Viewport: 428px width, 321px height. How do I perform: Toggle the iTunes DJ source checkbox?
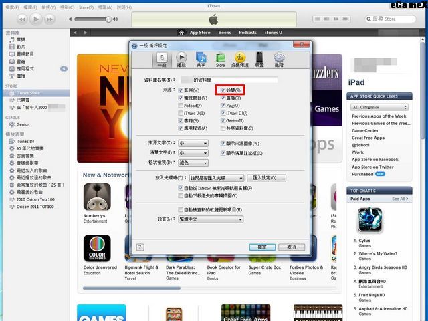[x=223, y=113]
